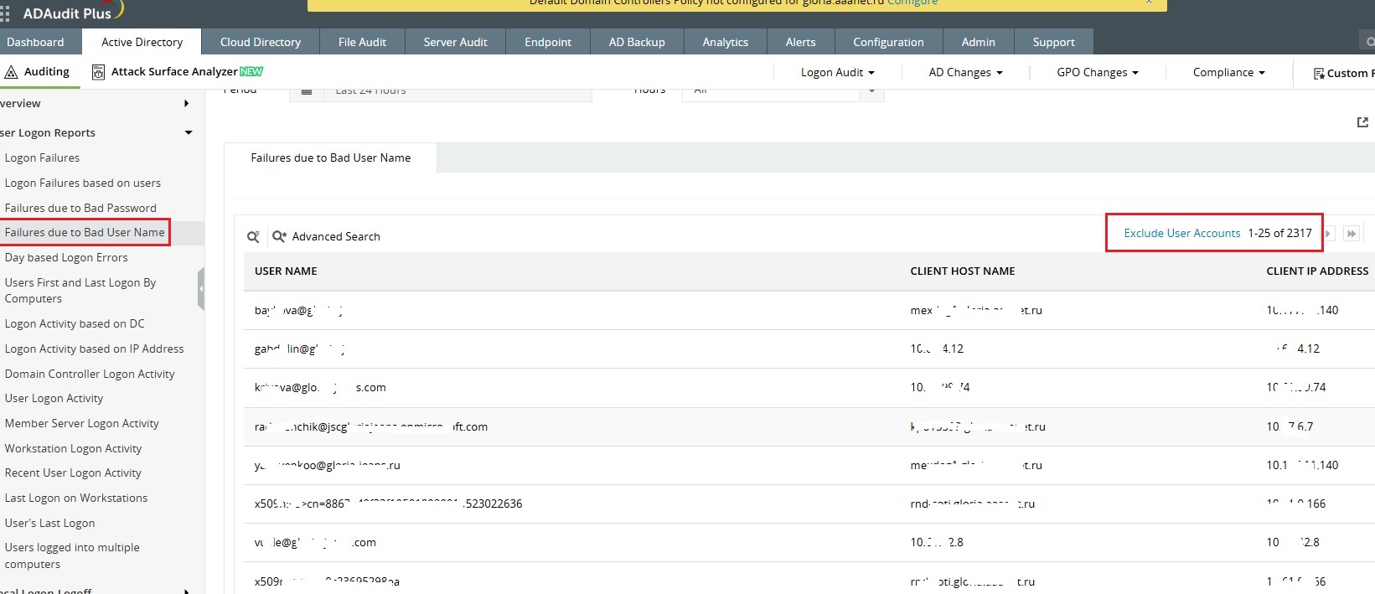Image resolution: width=1375 pixels, height=594 pixels.
Task: Jump to last page of results
Action: [x=1351, y=234]
